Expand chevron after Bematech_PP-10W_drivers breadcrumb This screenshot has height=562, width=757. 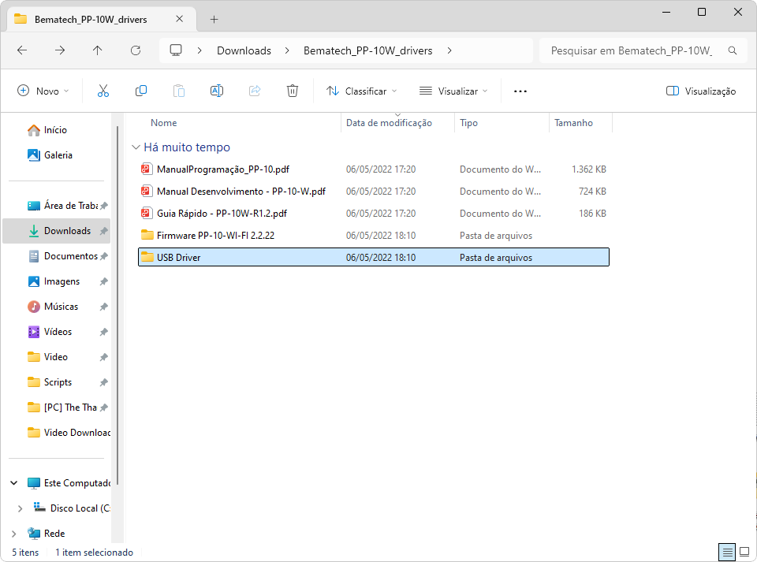pyautogui.click(x=449, y=50)
